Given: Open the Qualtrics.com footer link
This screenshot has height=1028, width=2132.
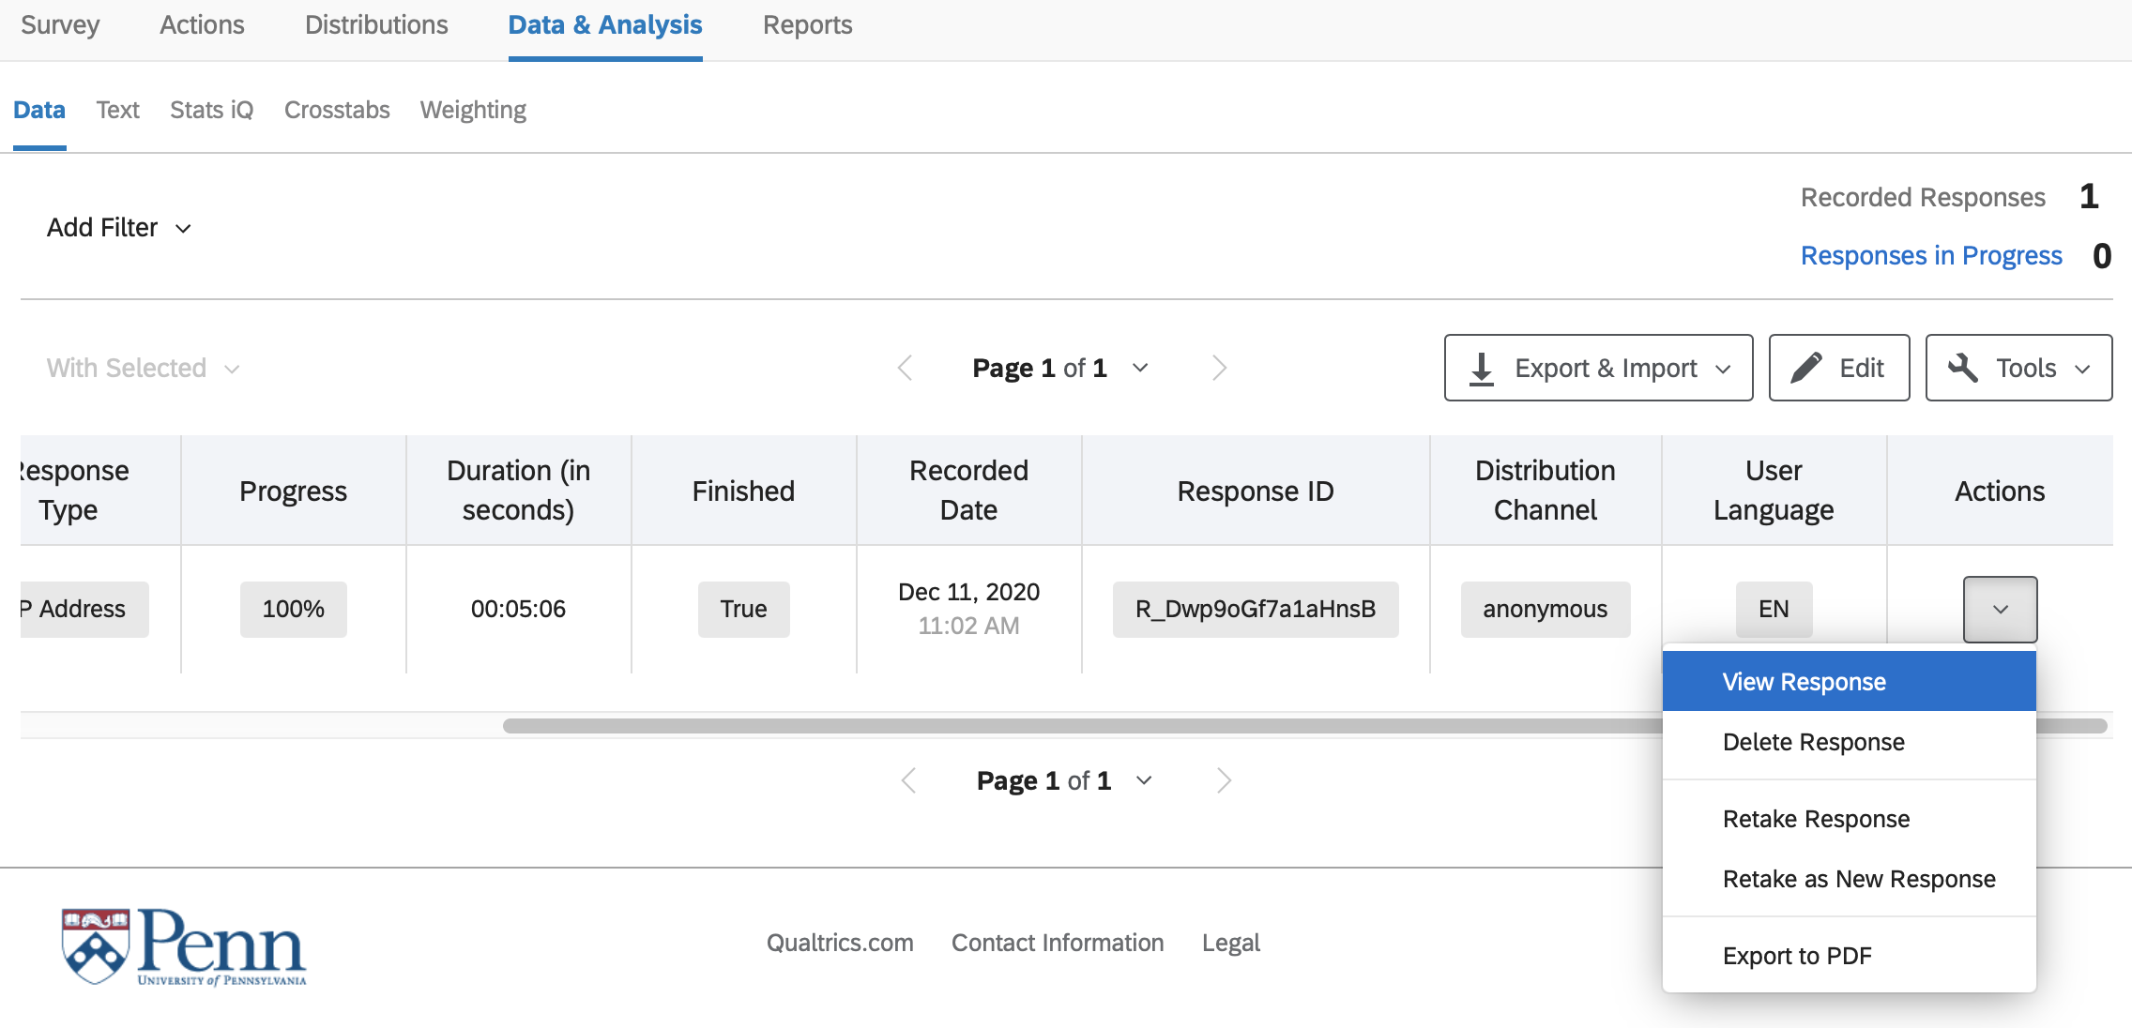Looking at the screenshot, I should tap(840, 943).
